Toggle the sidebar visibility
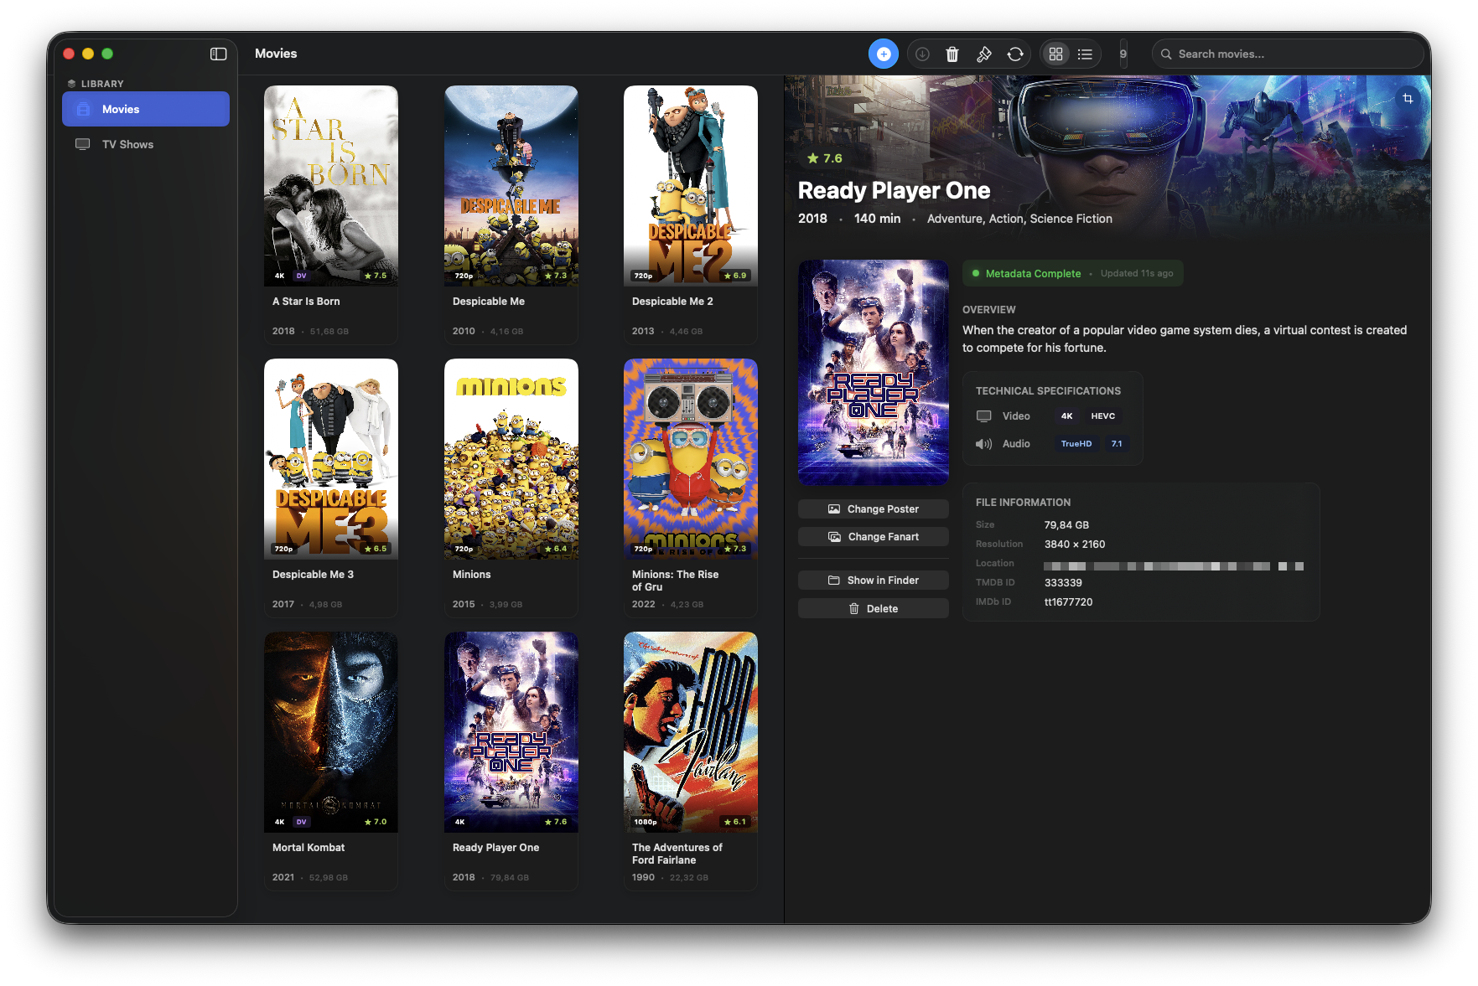 [x=218, y=54]
